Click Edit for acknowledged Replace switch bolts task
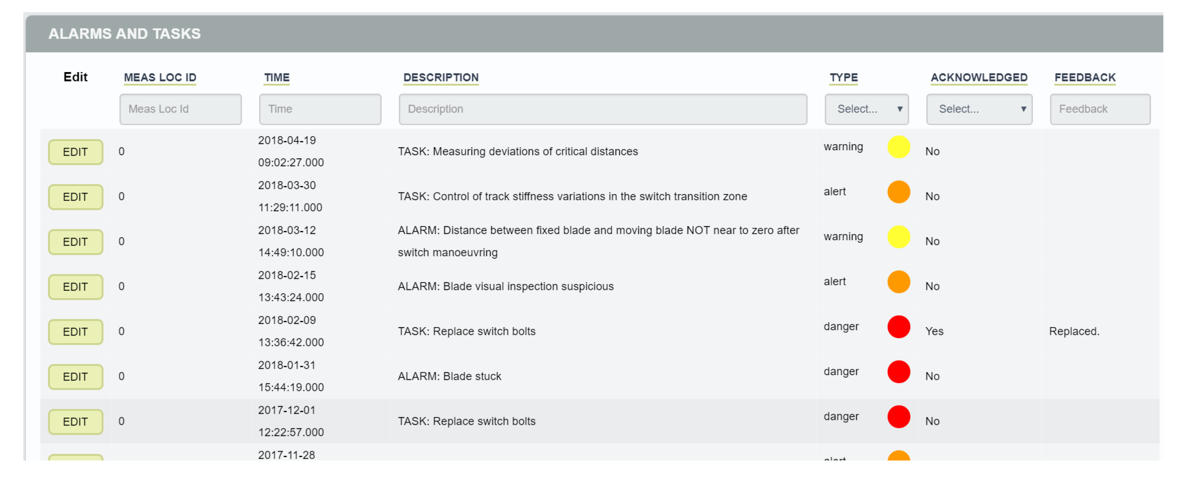The width and height of the screenshot is (1183, 478). tap(75, 332)
